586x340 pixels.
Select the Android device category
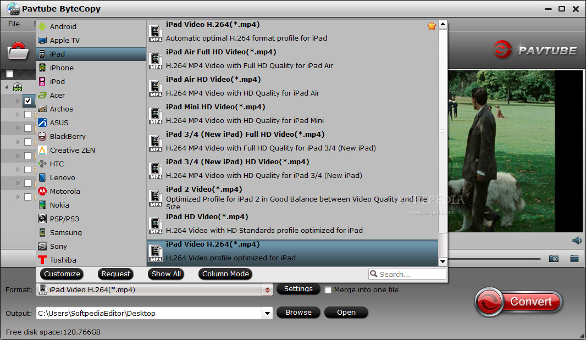click(91, 26)
